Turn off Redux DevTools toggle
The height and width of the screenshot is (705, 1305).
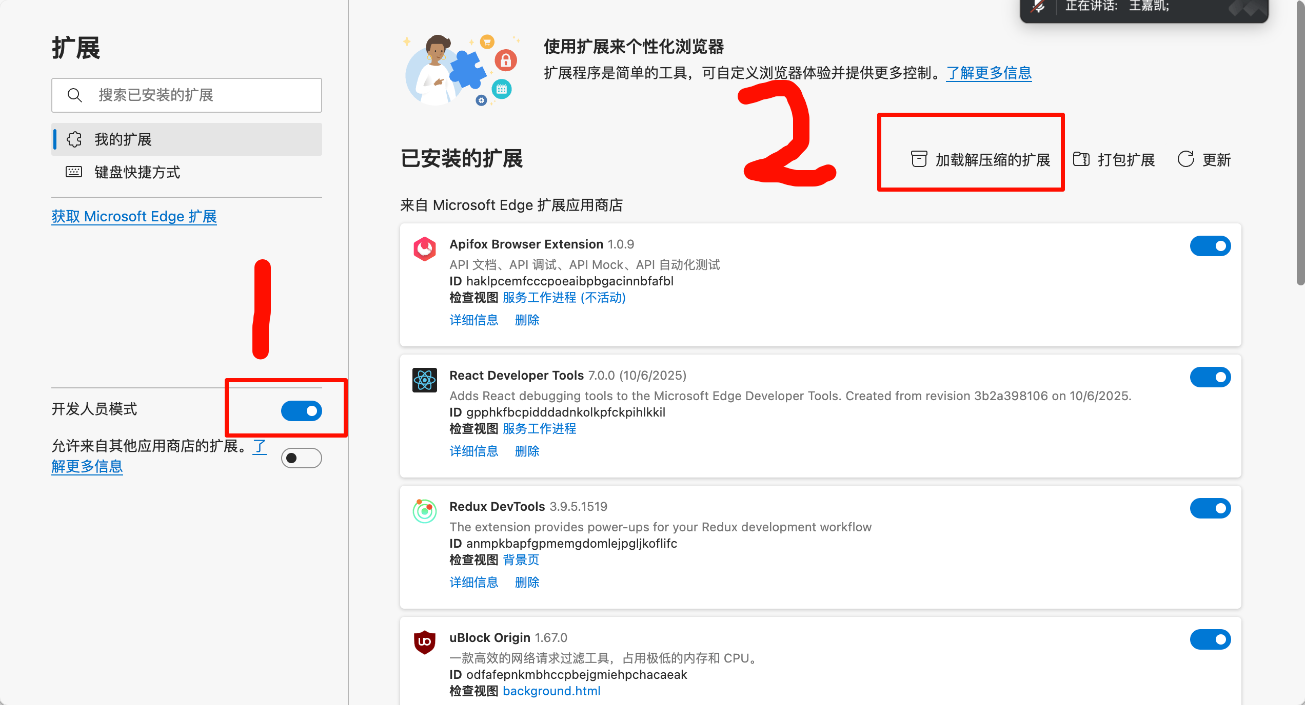pos(1210,508)
